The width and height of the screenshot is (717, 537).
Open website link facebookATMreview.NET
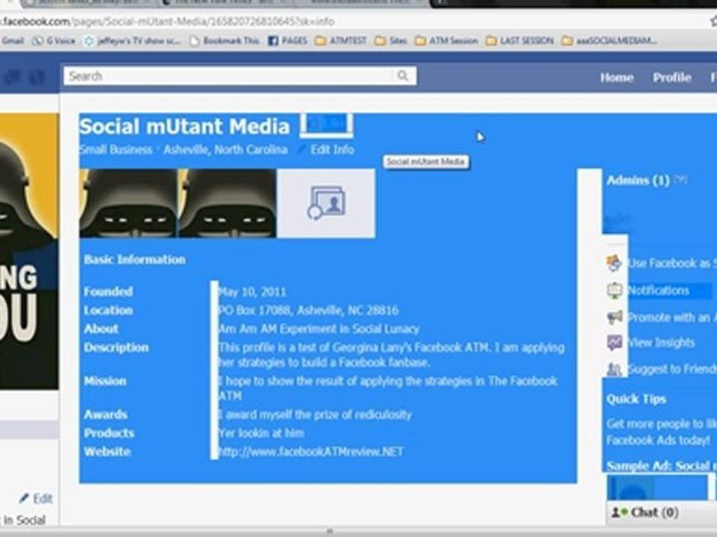pyautogui.click(x=311, y=452)
